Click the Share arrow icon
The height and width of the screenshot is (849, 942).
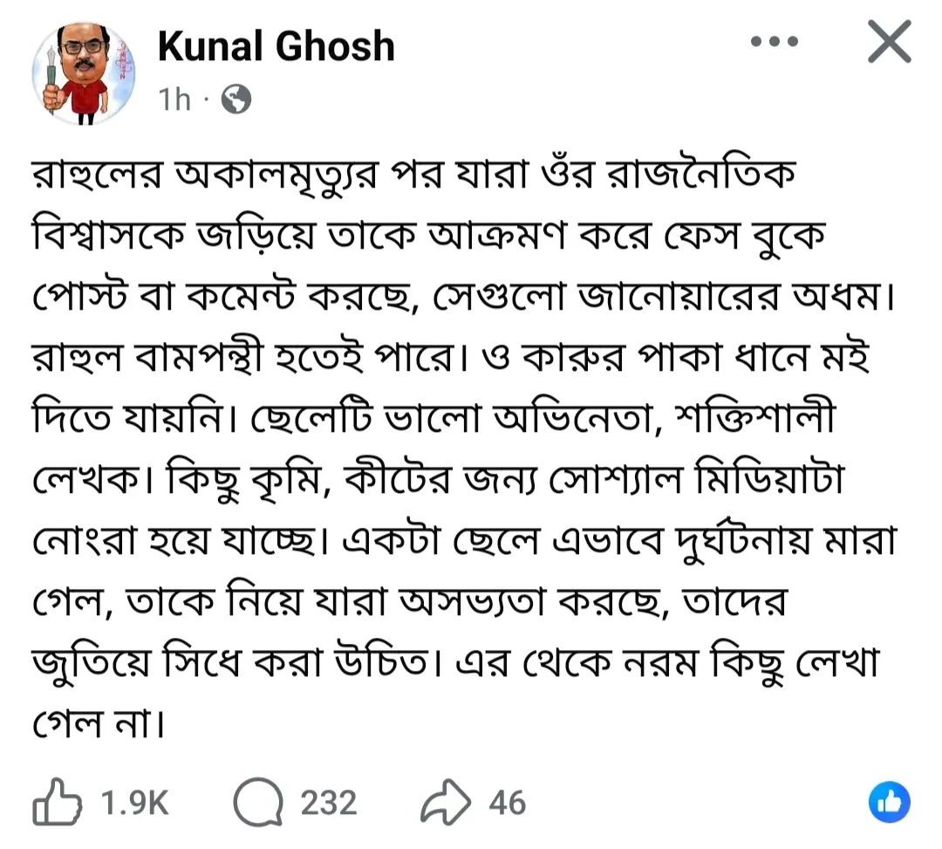tap(445, 804)
